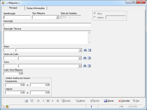
Task: Click the Descrição text field
Action: [47, 25]
